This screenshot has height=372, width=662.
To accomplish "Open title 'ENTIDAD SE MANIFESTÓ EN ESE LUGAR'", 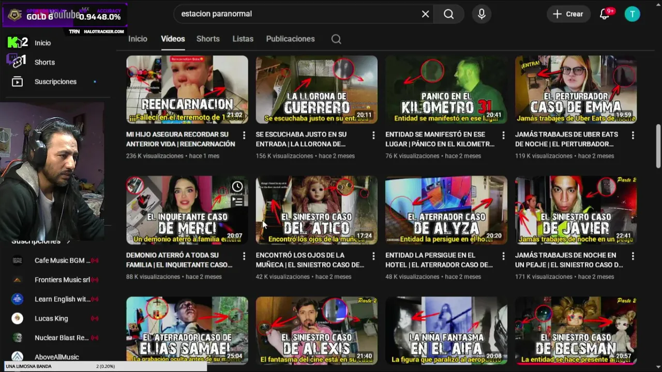I will tap(440, 139).
